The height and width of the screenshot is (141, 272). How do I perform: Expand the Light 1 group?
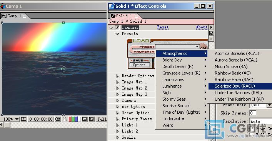(x=117, y=125)
